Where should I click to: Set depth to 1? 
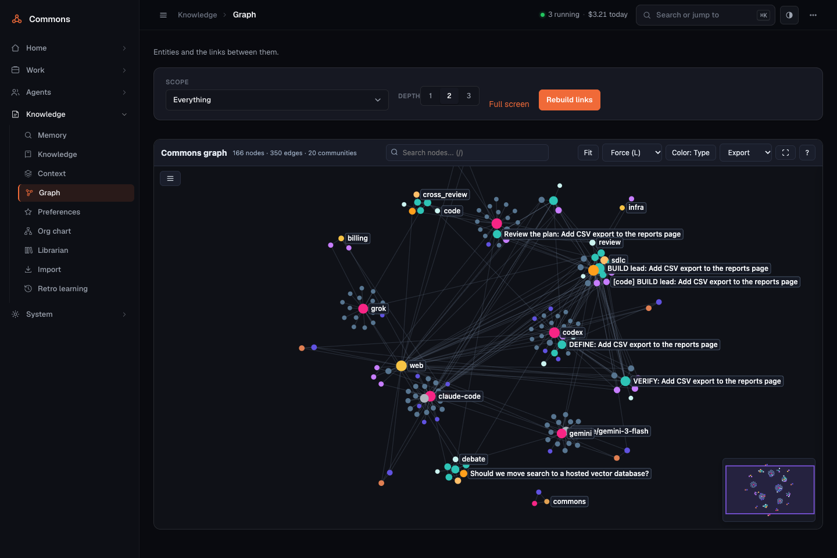431,96
